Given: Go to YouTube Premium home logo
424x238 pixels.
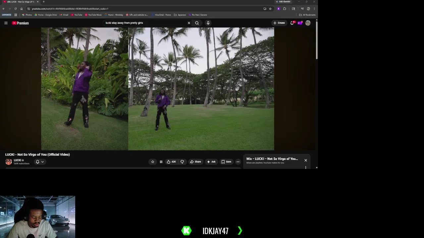Looking at the screenshot, I should [21, 23].
